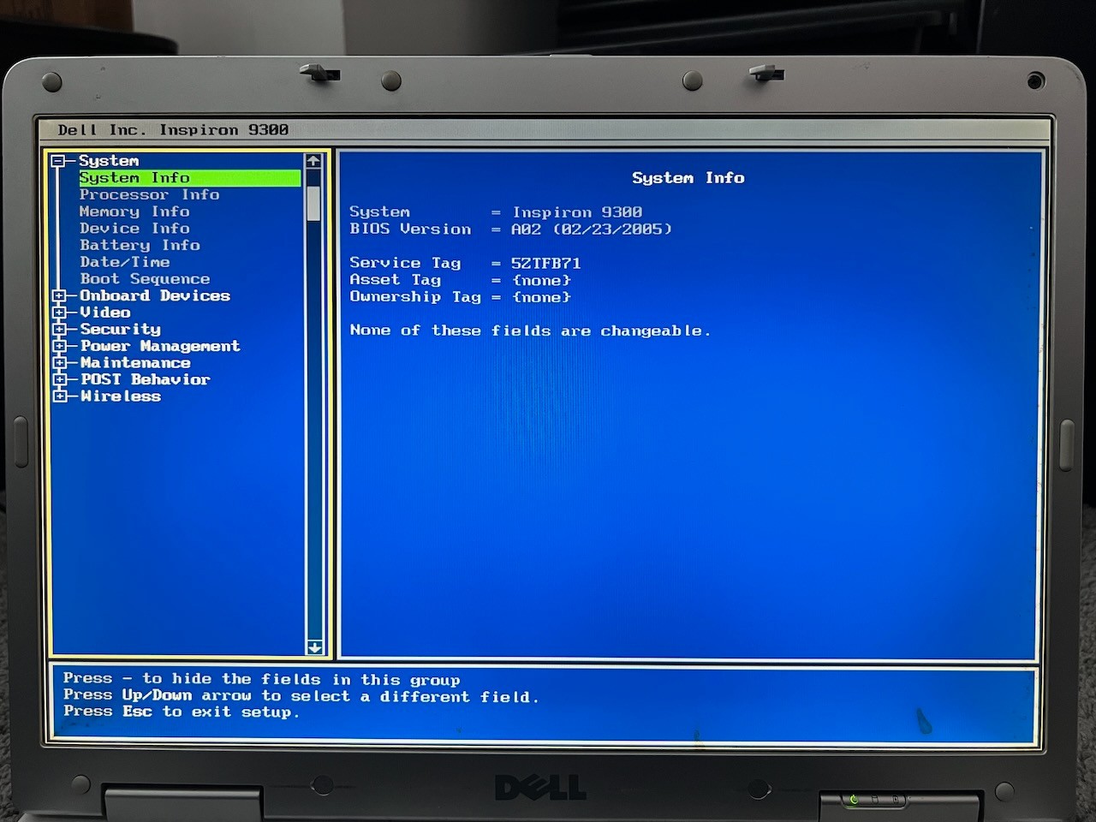The width and height of the screenshot is (1096, 822).
Task: Expand the Onboard Devices group
Action: point(59,296)
